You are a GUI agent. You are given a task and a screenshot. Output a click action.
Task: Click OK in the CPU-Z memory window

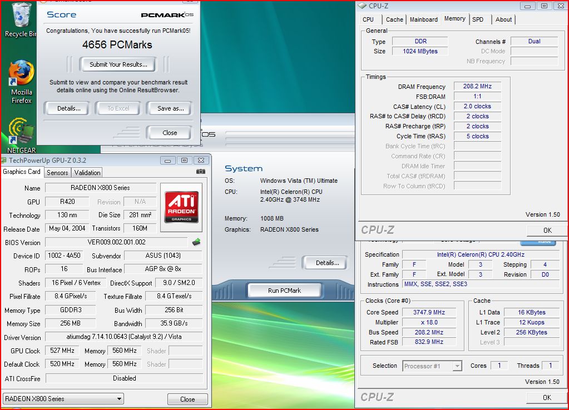(547, 230)
